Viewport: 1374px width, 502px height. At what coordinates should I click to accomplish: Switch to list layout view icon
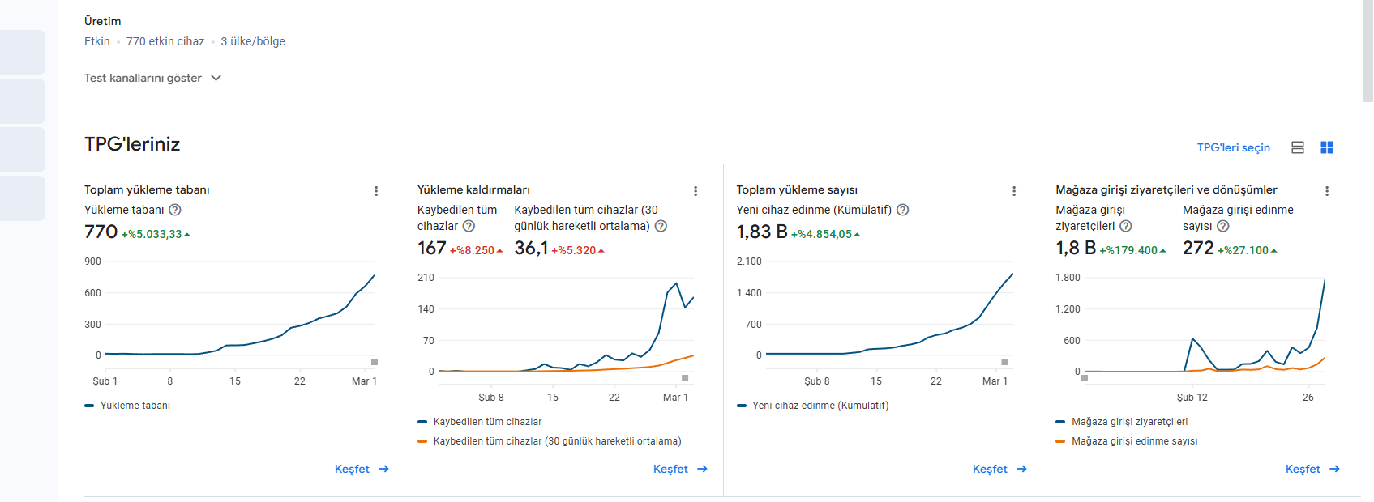pyautogui.click(x=1298, y=147)
